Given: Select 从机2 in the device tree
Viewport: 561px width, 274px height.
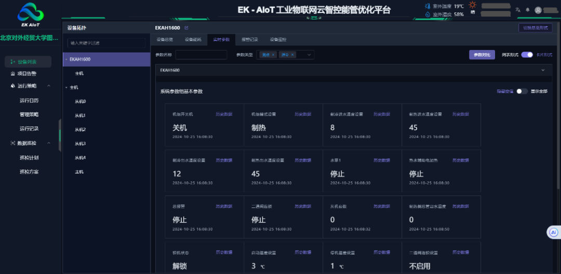Looking at the screenshot, I should pyautogui.click(x=80, y=129).
